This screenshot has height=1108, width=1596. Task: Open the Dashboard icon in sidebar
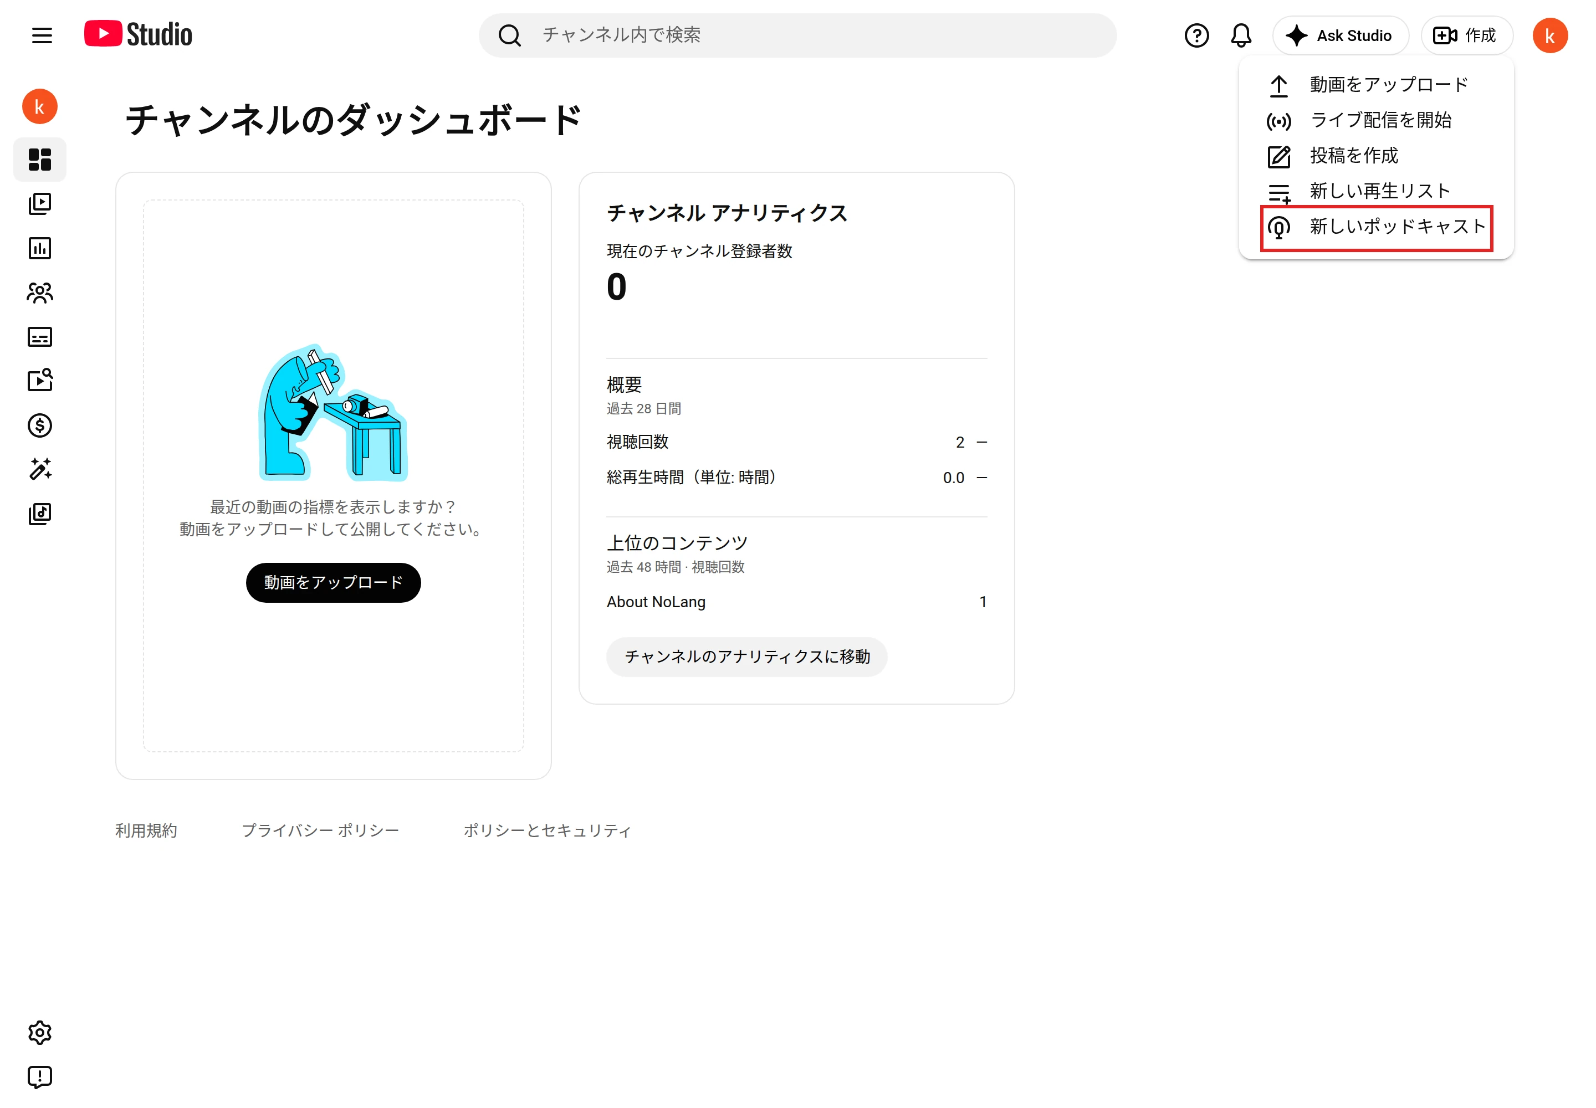[39, 160]
